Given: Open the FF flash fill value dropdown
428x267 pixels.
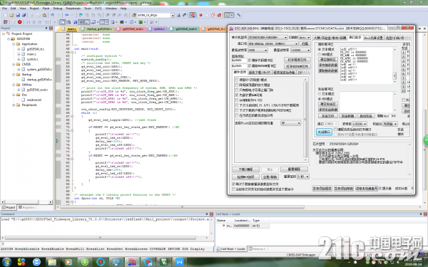Looking at the screenshot, I should coord(291,123).
